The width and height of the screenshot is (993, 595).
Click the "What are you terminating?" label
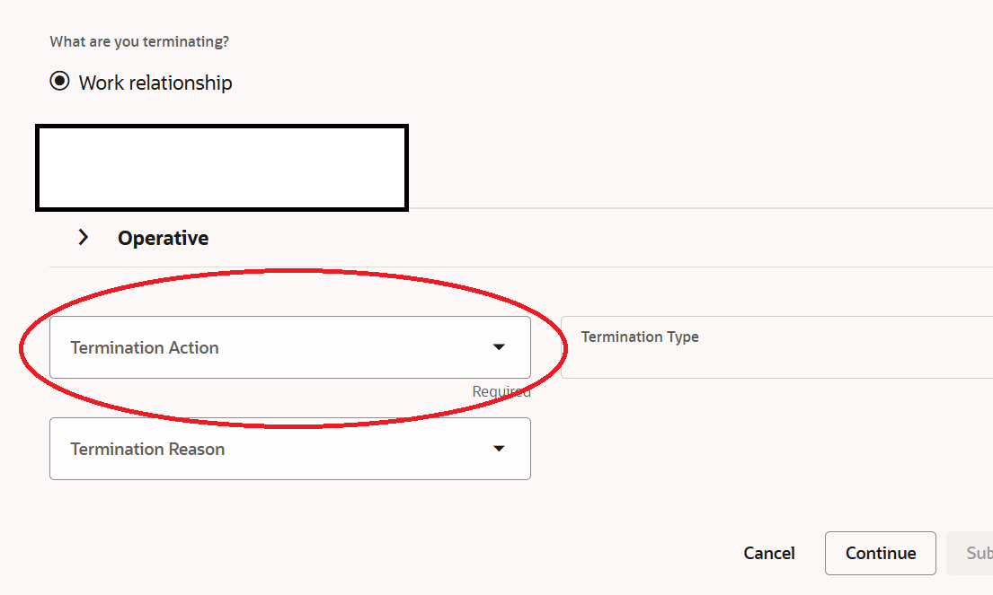(139, 42)
